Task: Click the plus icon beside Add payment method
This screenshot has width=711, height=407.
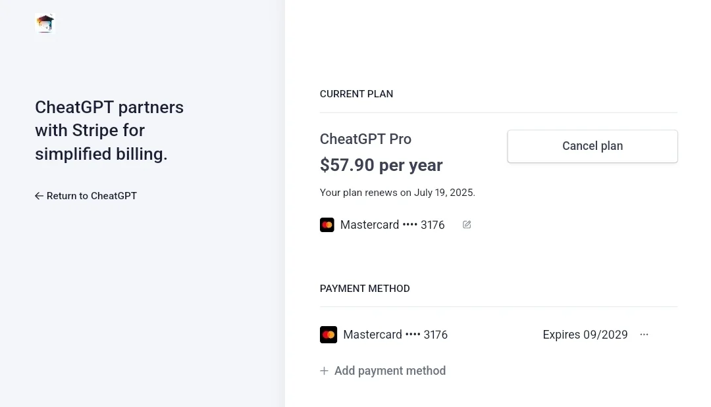Action: 324,371
